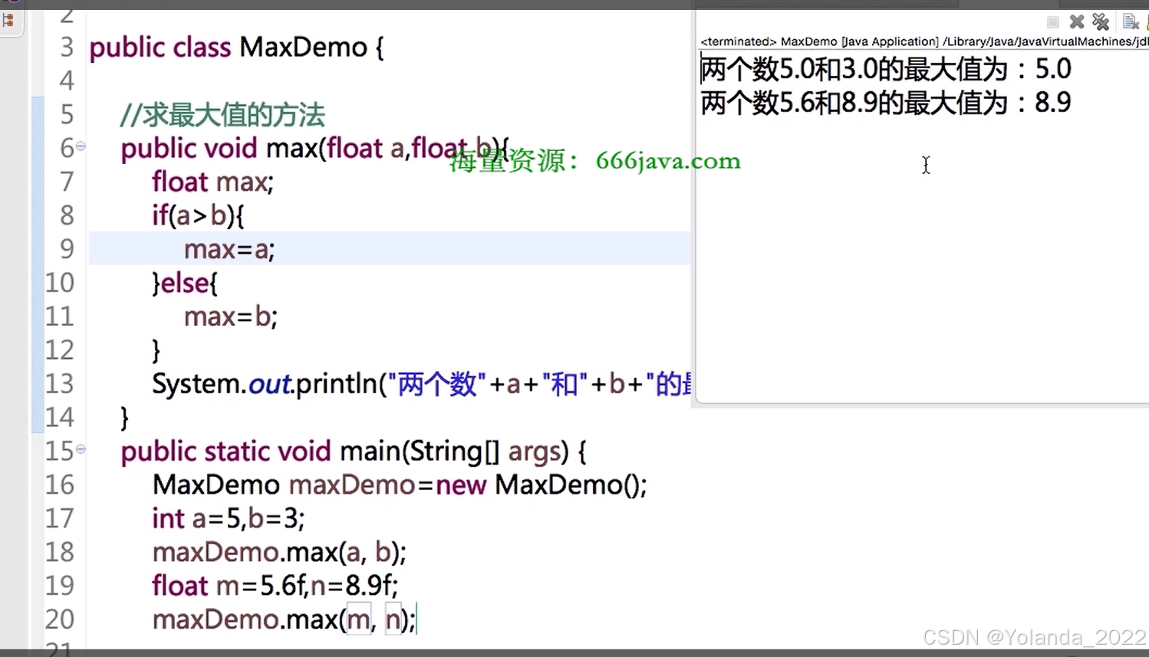The image size is (1149, 657).
Task: Click console output line ending with 5.0
Action: [x=885, y=69]
